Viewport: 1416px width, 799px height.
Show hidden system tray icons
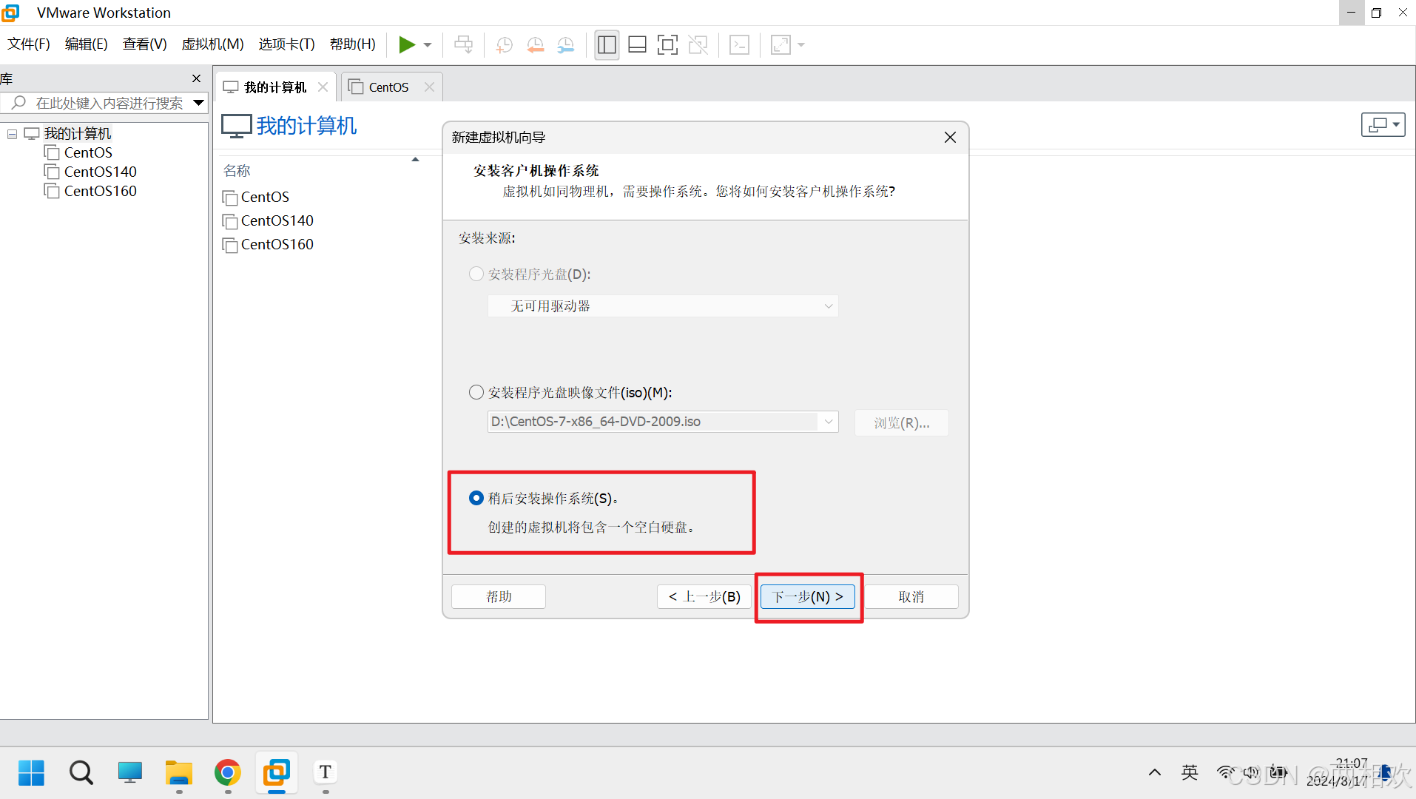click(x=1154, y=773)
